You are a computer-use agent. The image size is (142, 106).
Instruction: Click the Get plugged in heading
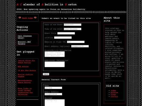click(25, 53)
